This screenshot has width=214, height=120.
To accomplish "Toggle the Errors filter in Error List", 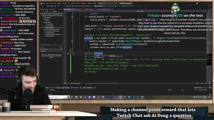I will tap(58, 88).
